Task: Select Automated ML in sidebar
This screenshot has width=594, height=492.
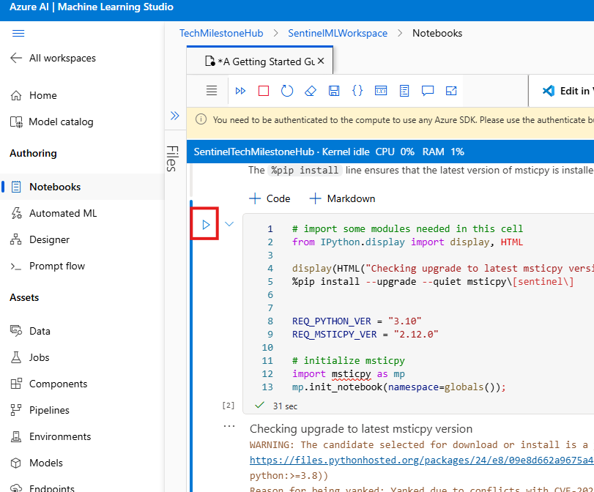Action: [62, 213]
